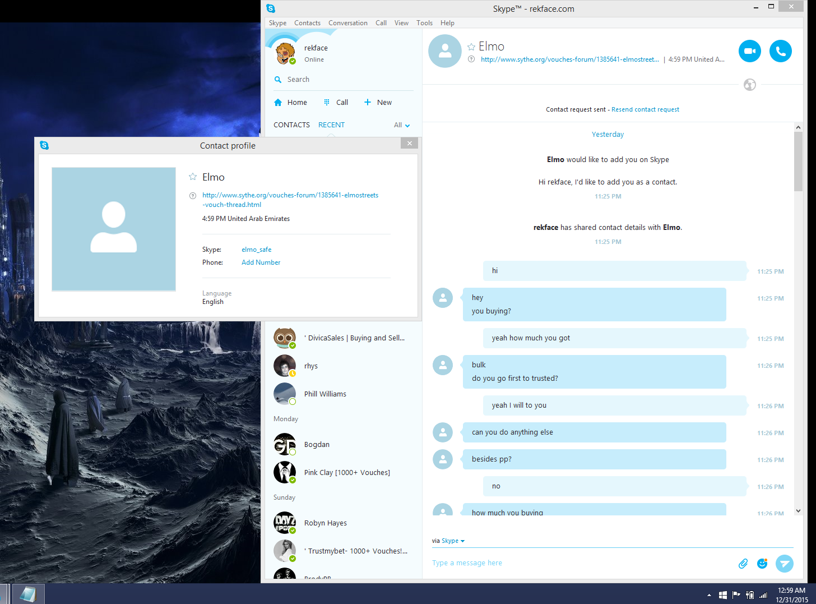Open the Tools menu
816x604 pixels.
(424, 23)
